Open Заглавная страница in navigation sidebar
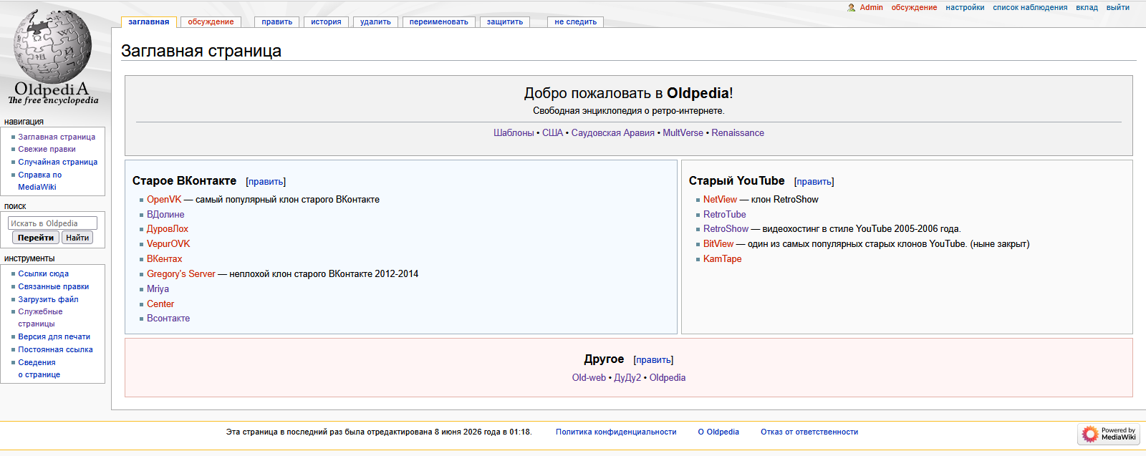This screenshot has height=456, width=1146. tap(57, 137)
